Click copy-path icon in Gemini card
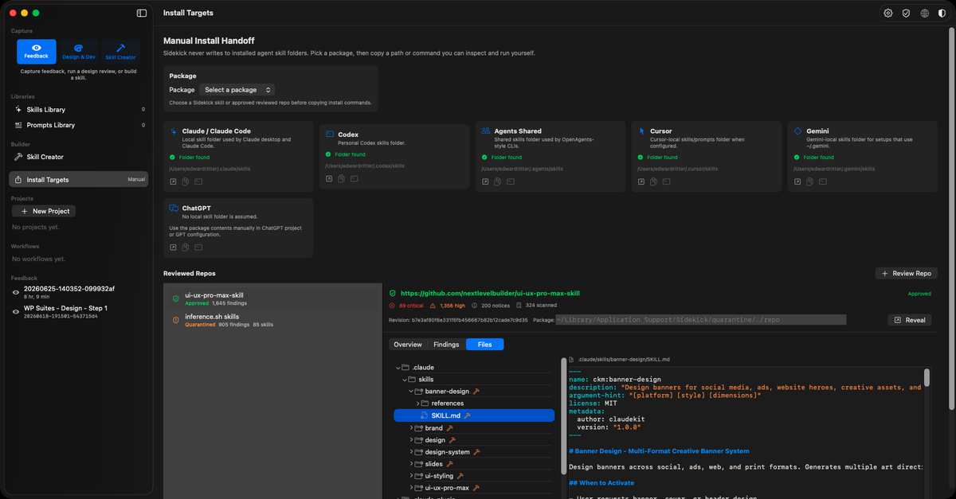 (x=810, y=181)
